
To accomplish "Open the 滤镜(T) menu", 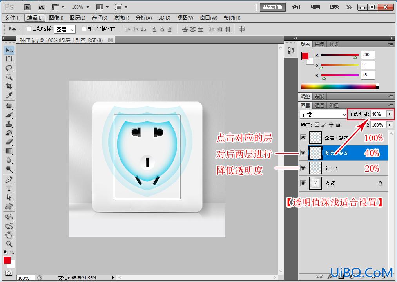I will (x=121, y=18).
